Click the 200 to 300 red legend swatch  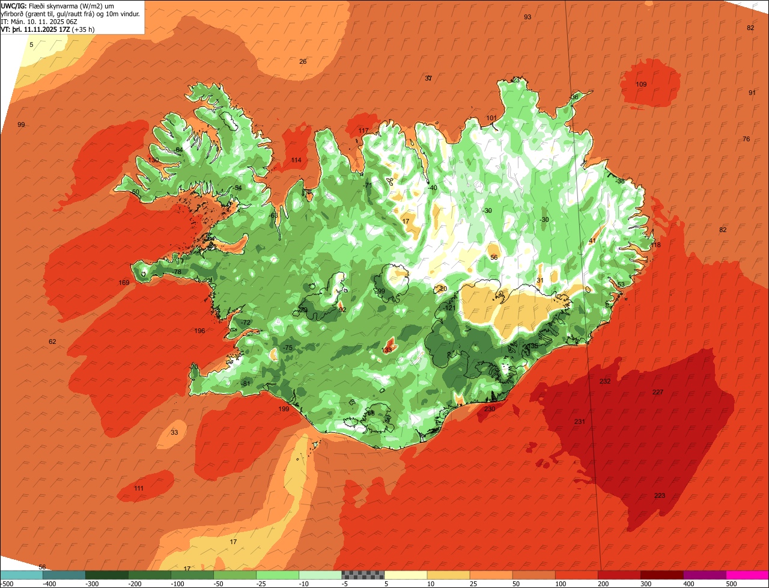619,575
